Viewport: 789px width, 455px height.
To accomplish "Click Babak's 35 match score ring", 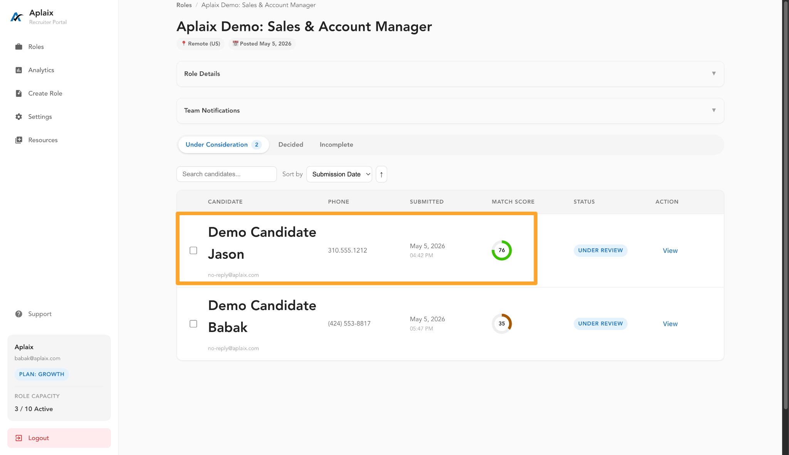I will (502, 324).
